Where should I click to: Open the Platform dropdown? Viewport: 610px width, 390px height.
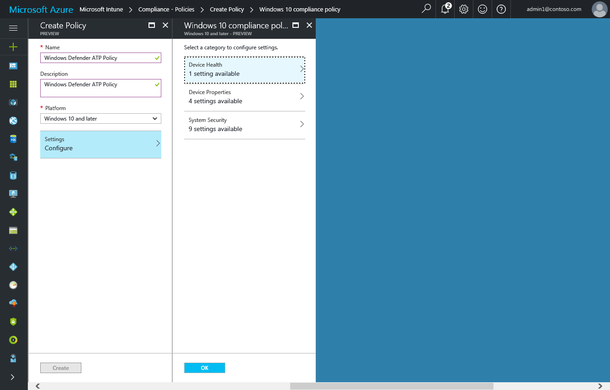tap(101, 119)
